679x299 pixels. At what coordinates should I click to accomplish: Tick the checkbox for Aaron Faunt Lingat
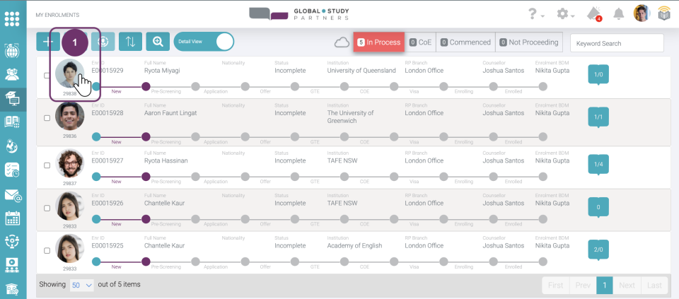[47, 118]
